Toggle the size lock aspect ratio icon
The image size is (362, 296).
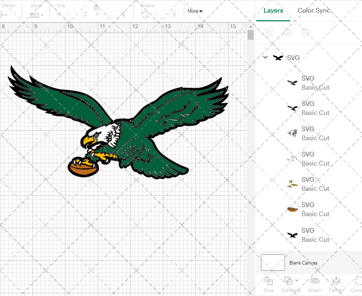tap(96, 7)
